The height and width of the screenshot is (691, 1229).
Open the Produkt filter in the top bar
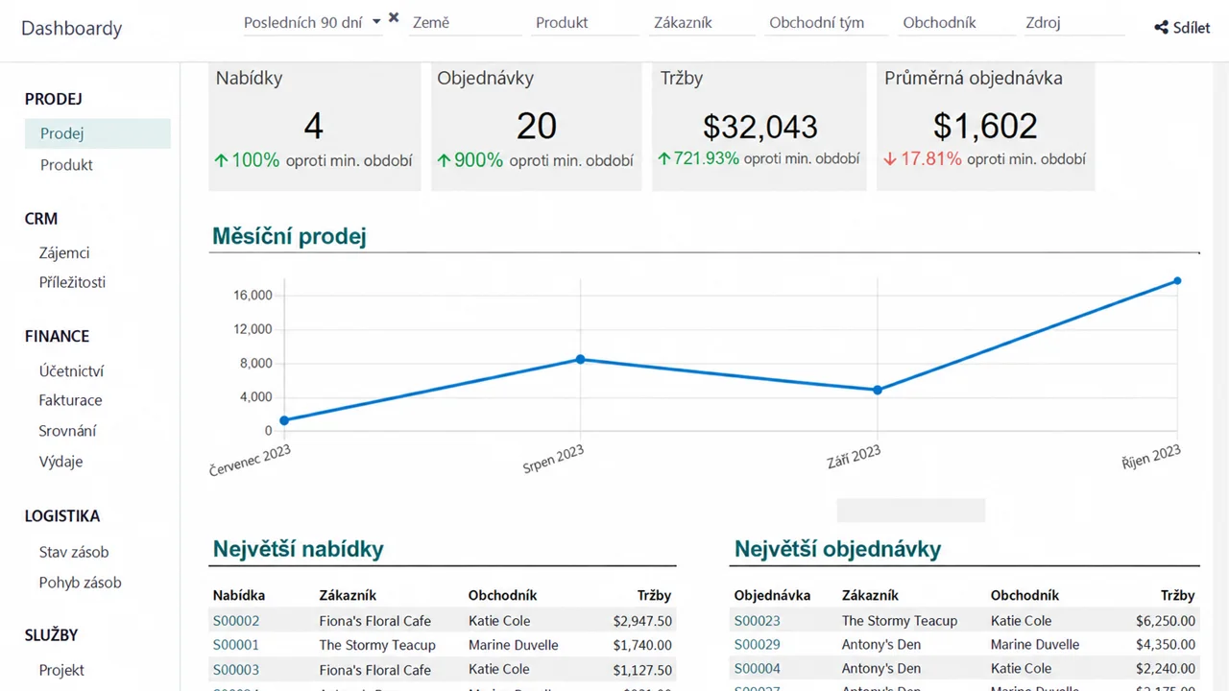pos(586,22)
